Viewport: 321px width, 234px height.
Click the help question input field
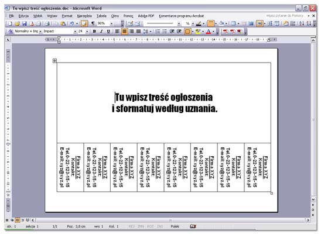(x=285, y=16)
